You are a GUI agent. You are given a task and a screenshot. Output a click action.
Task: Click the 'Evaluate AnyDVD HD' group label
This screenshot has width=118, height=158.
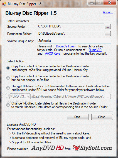[x=21, y=124]
